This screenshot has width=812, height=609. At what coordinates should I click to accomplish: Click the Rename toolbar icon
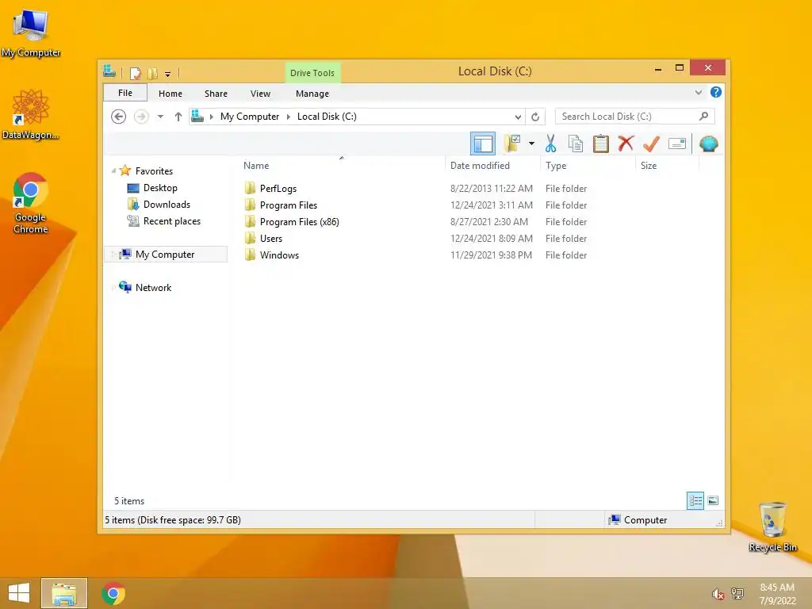[677, 144]
